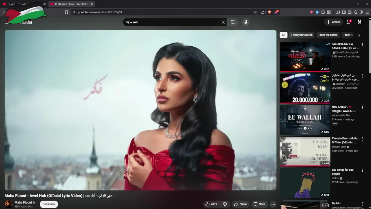This screenshot has height=209, width=371.
Task: Select the Maha Ftouni - Awel Hob tab
Action: point(72,4)
